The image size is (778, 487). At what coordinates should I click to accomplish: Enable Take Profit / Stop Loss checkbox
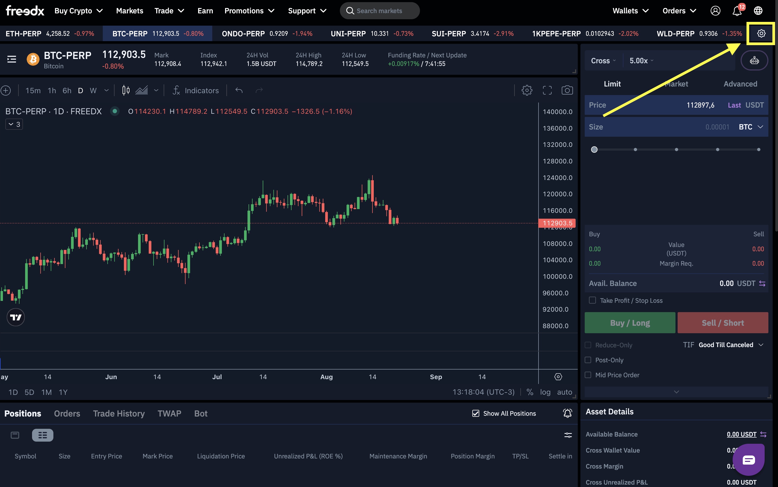(592, 300)
